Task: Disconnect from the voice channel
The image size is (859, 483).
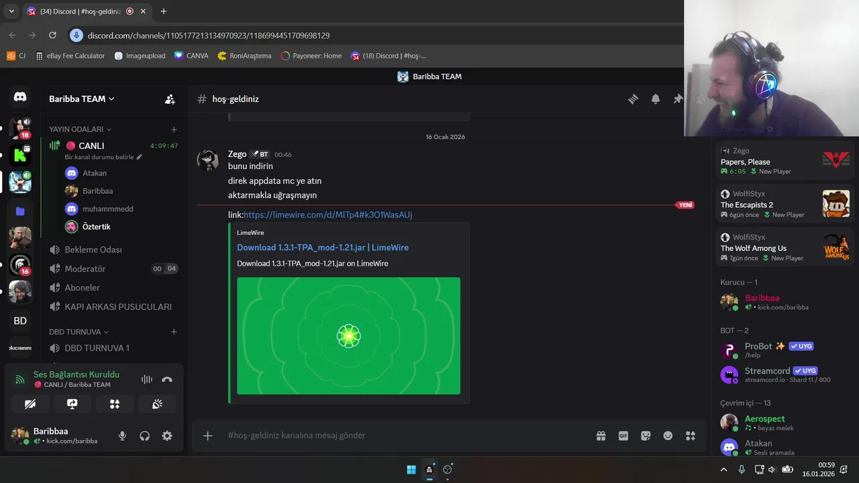Action: tap(167, 379)
